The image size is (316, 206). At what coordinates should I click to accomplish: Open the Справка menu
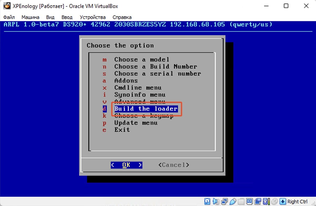(x=122, y=17)
